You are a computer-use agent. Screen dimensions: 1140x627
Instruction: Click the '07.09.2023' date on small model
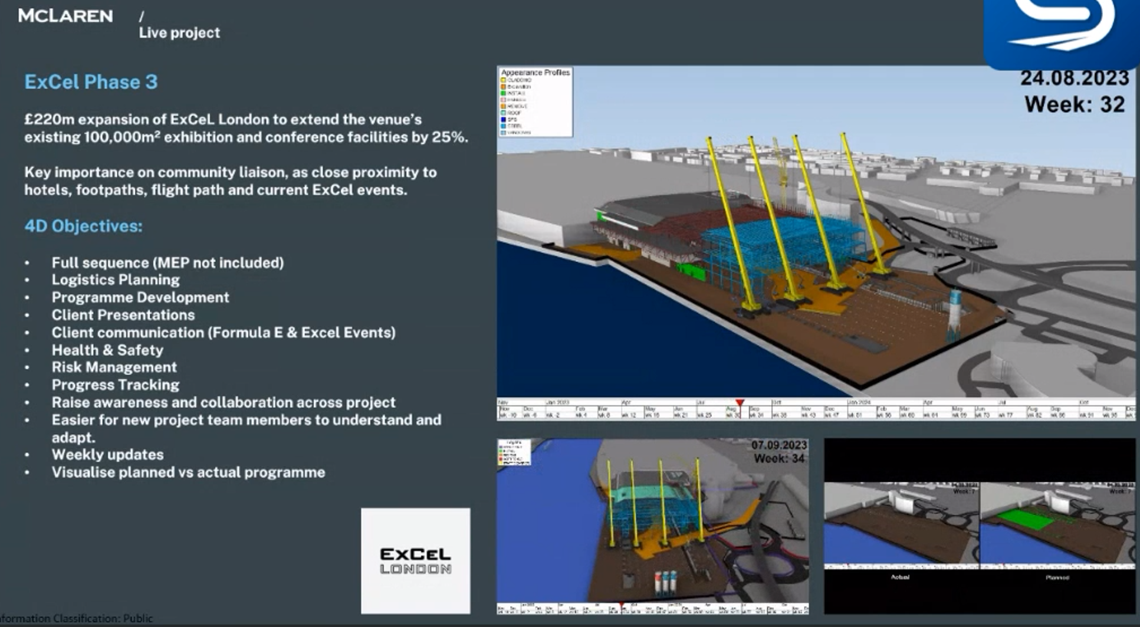pos(778,445)
